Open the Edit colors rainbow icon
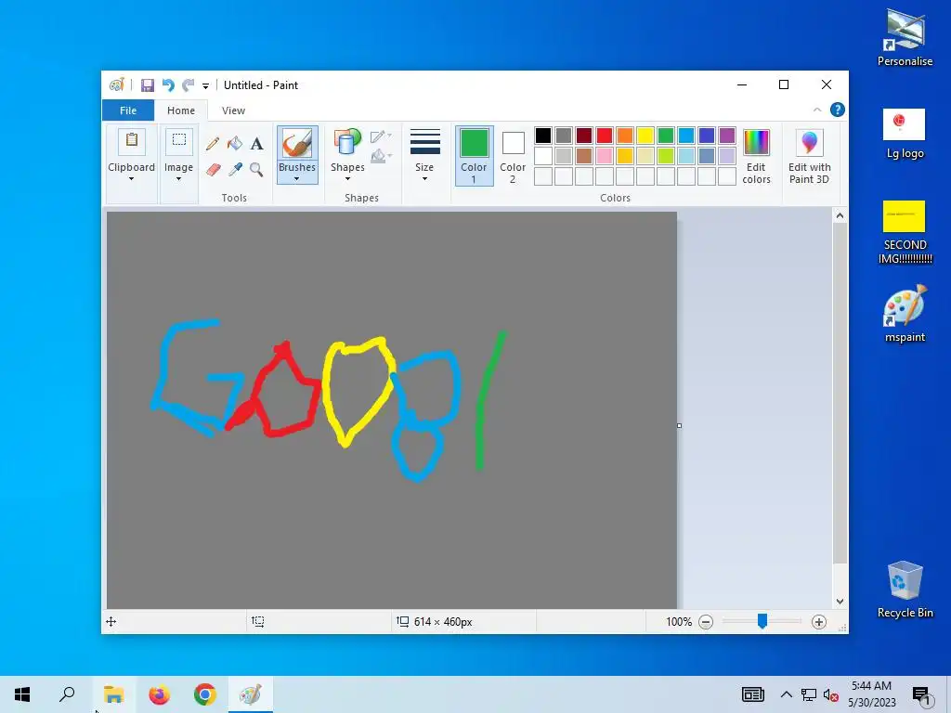The width and height of the screenshot is (951, 713). click(756, 143)
